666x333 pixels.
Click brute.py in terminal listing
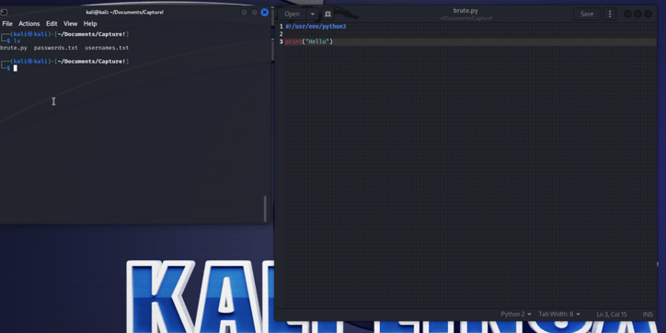pos(14,48)
